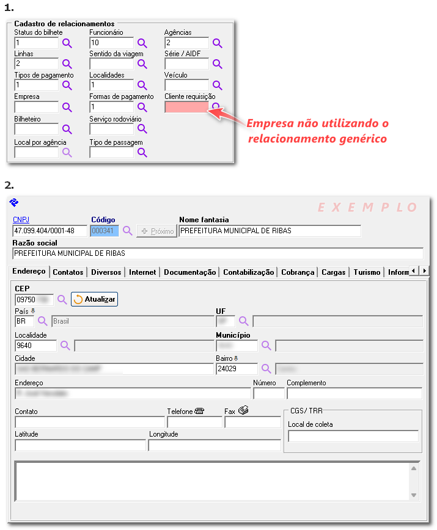Open Veículo lookup magnifier
The image size is (437, 530).
[x=217, y=85]
